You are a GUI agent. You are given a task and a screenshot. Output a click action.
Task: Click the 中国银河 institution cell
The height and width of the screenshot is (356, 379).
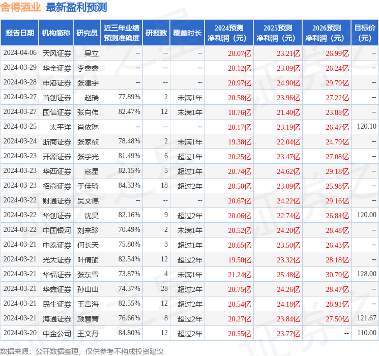tap(57, 230)
